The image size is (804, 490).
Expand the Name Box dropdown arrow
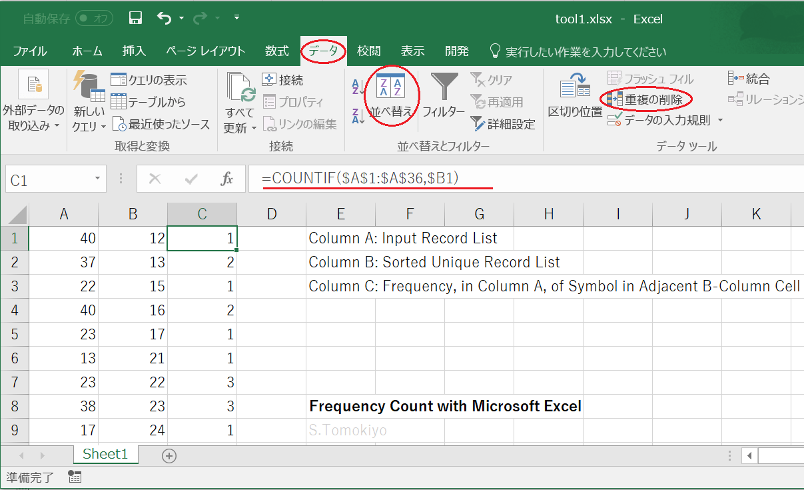click(98, 179)
